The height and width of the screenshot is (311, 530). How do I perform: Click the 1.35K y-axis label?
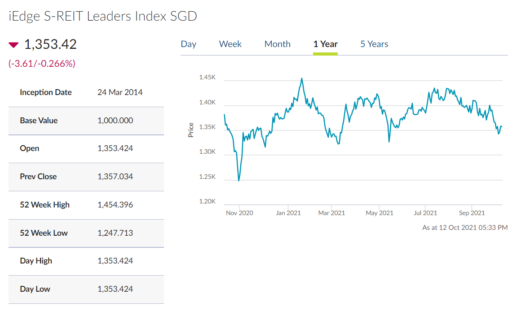pyautogui.click(x=207, y=127)
